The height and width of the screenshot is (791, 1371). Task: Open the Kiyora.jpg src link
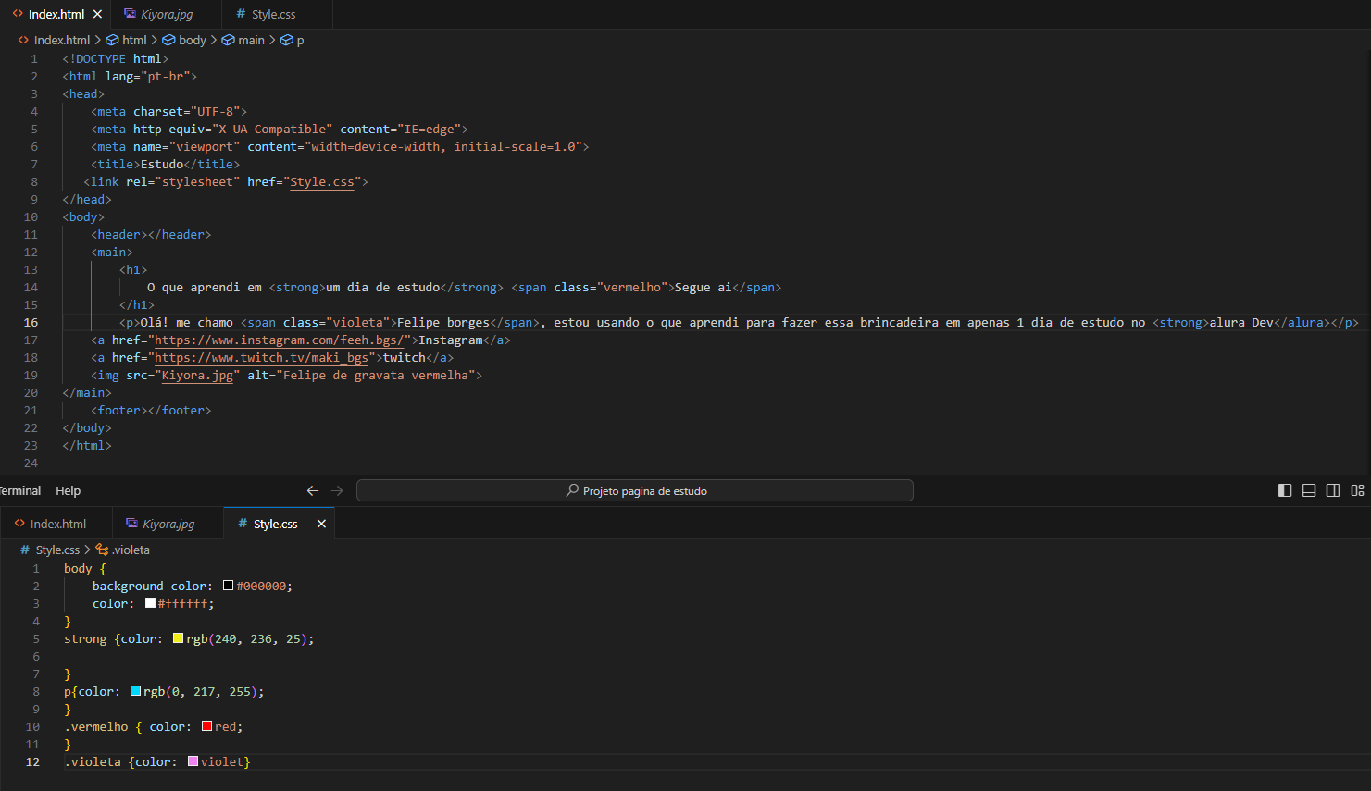point(197,375)
